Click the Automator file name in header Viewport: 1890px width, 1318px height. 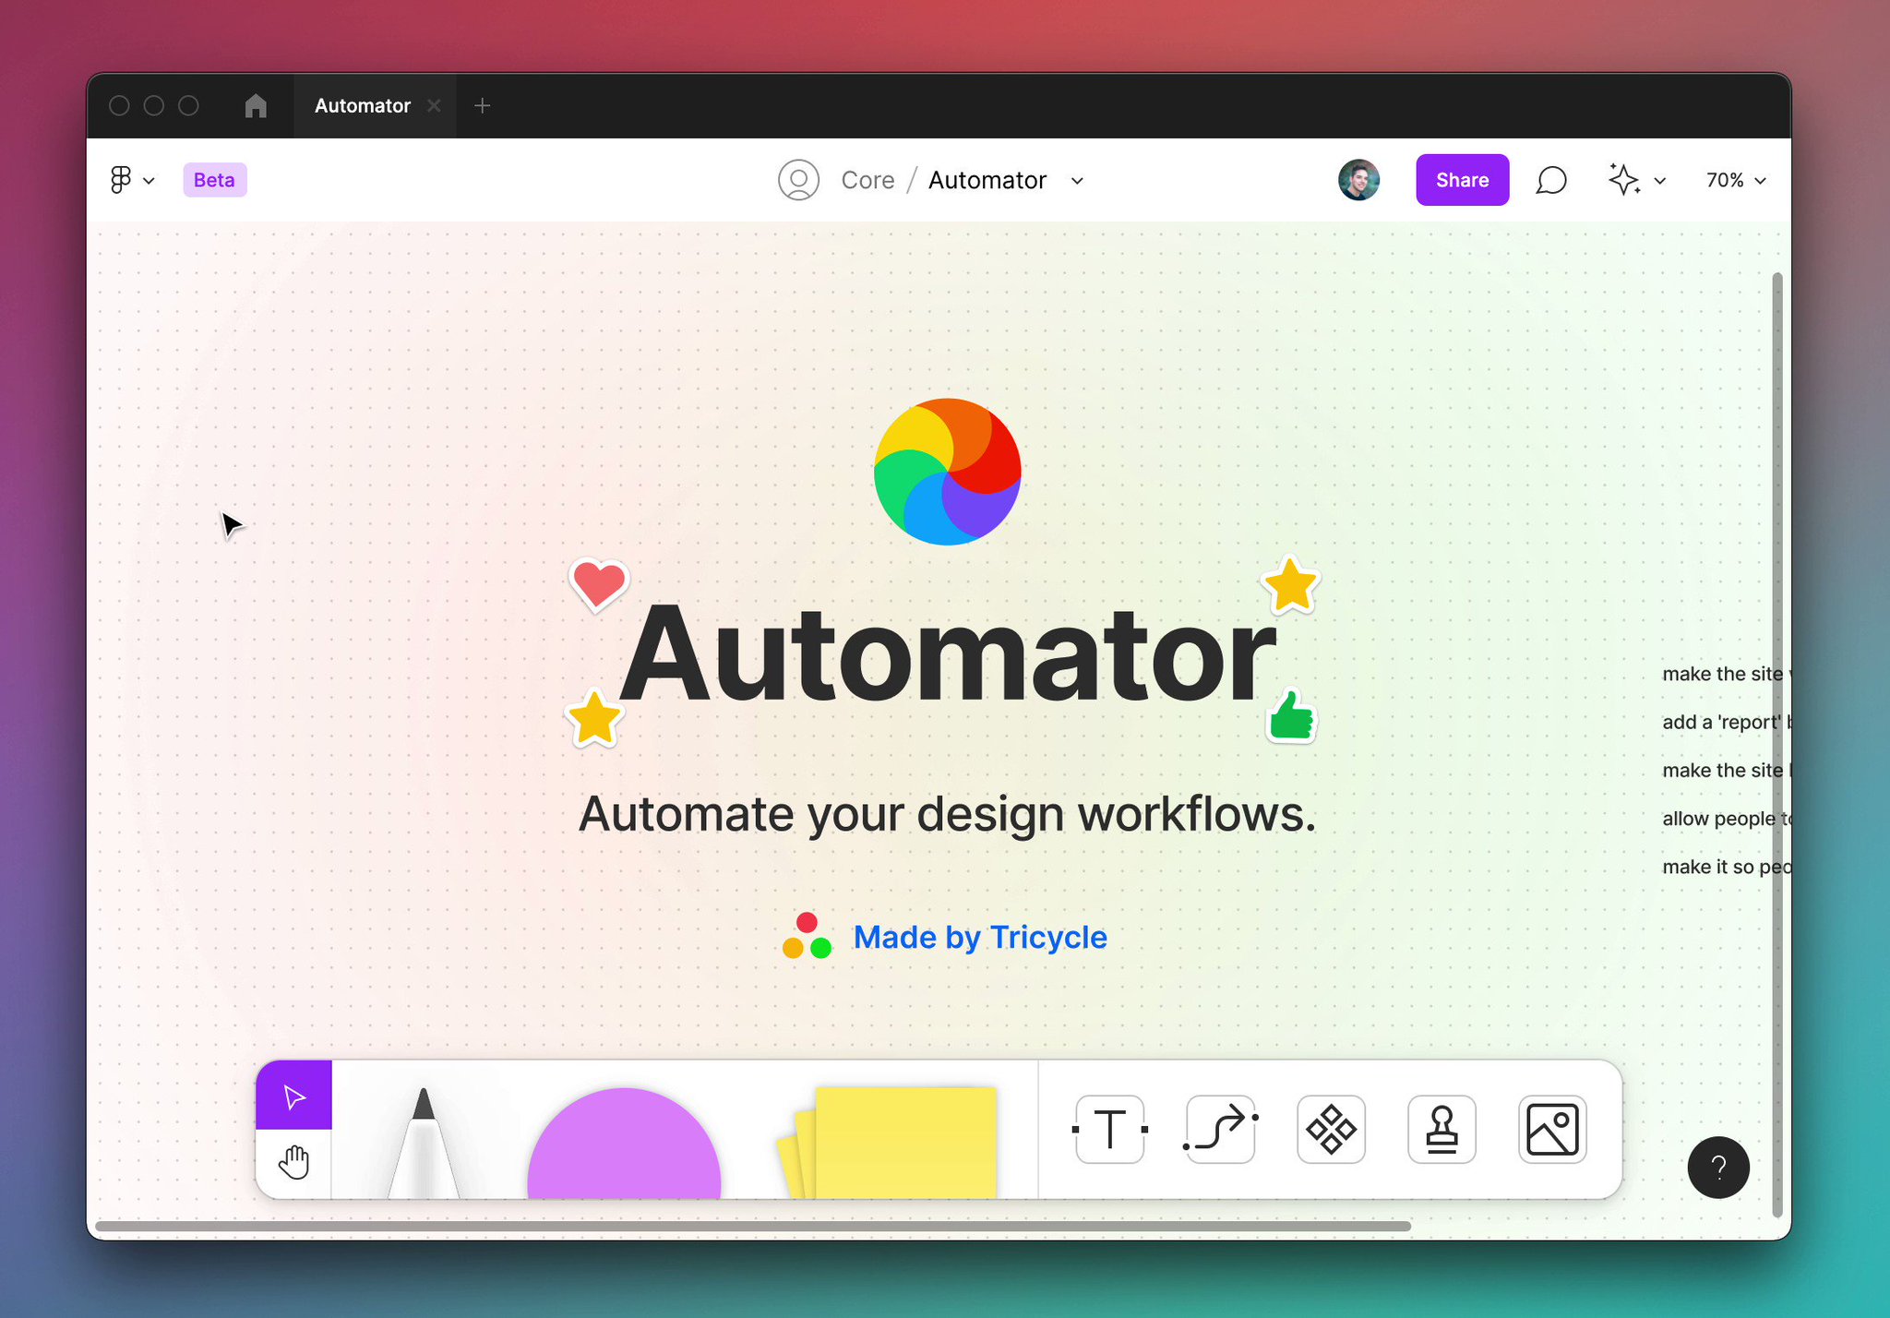click(987, 180)
